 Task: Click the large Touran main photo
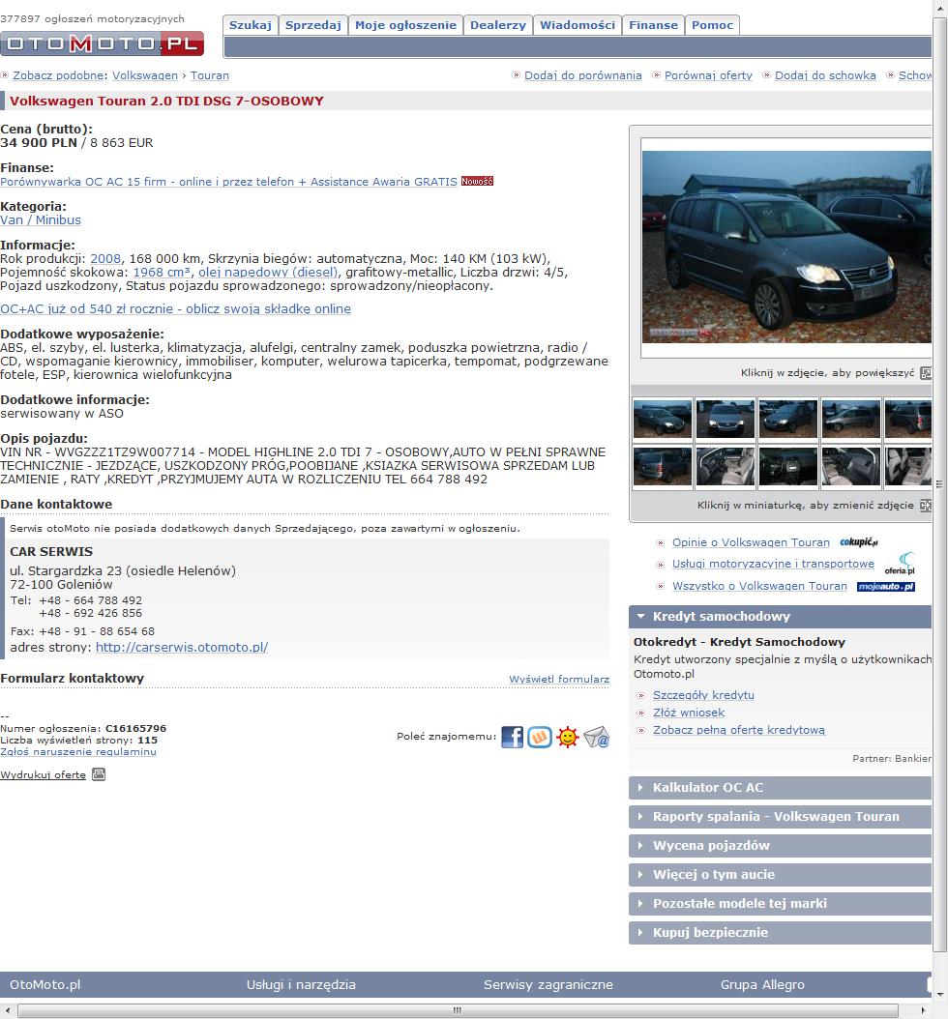click(786, 247)
